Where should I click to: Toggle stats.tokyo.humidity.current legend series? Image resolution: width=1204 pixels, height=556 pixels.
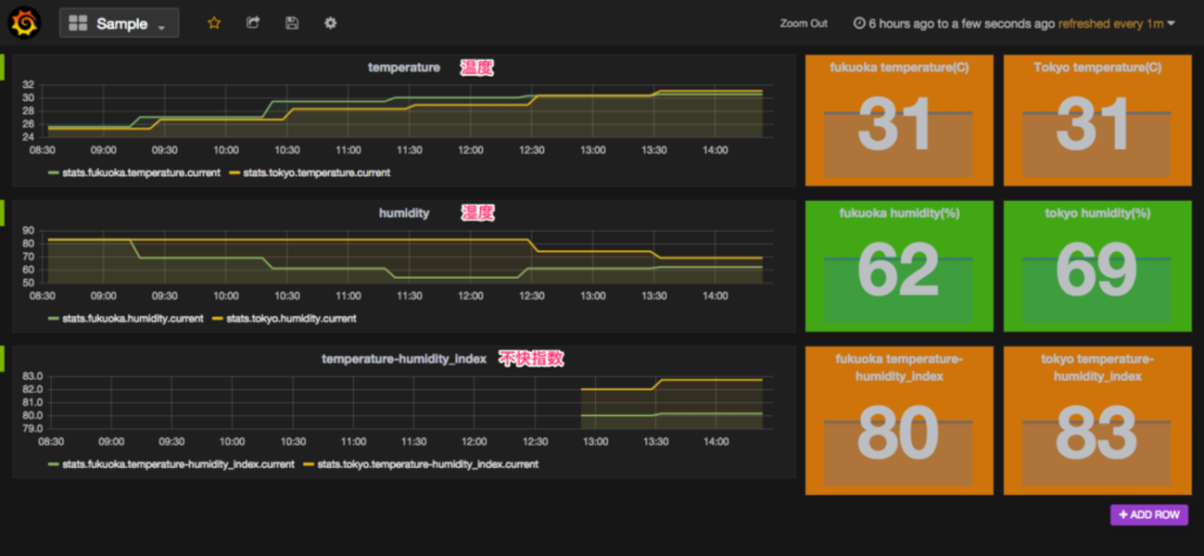click(291, 318)
